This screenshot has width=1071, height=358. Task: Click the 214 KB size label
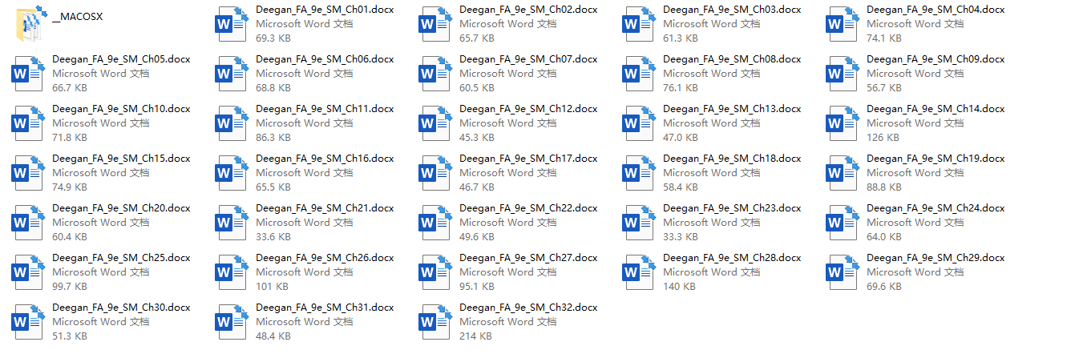pos(475,336)
